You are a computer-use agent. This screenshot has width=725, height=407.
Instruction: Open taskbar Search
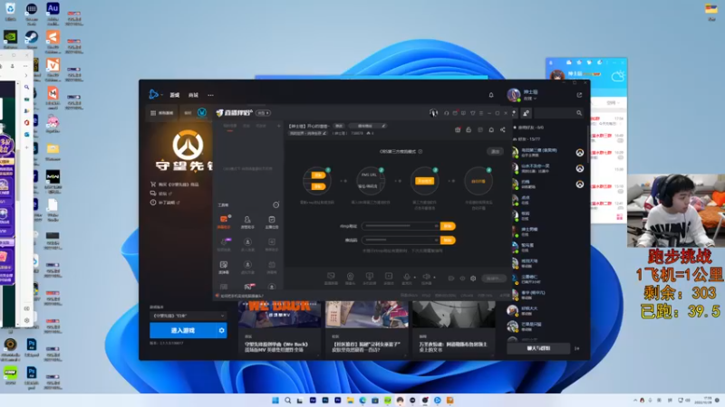pyautogui.click(x=287, y=400)
